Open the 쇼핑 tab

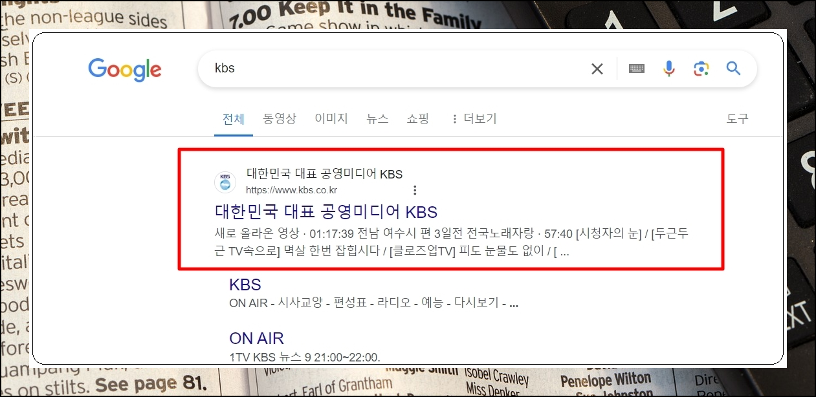click(x=418, y=119)
